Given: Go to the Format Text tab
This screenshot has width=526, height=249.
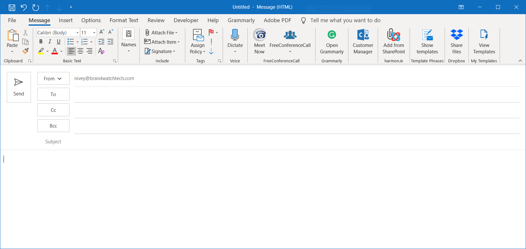Looking at the screenshot, I should click(x=124, y=20).
